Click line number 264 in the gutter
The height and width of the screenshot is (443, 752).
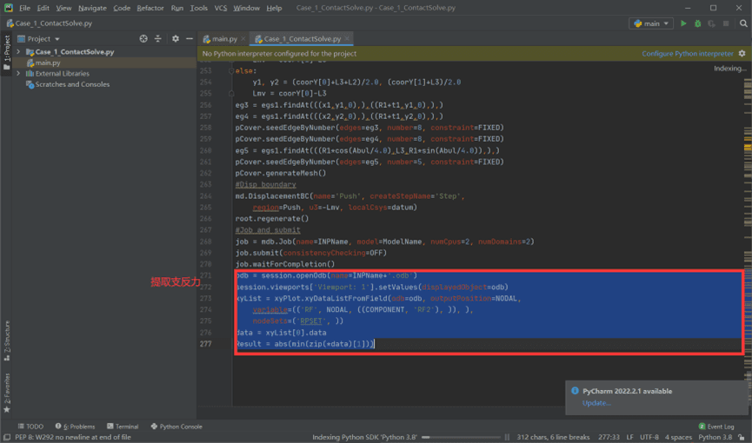205,196
